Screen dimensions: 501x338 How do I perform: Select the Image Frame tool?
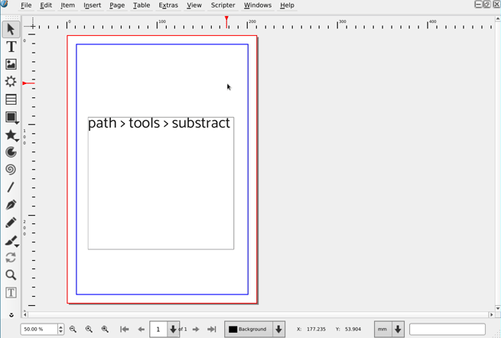[x=11, y=64]
